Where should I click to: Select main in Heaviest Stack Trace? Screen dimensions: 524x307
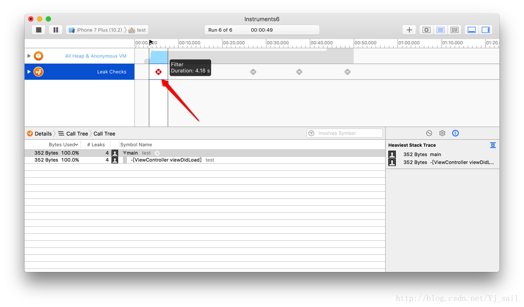click(435, 154)
